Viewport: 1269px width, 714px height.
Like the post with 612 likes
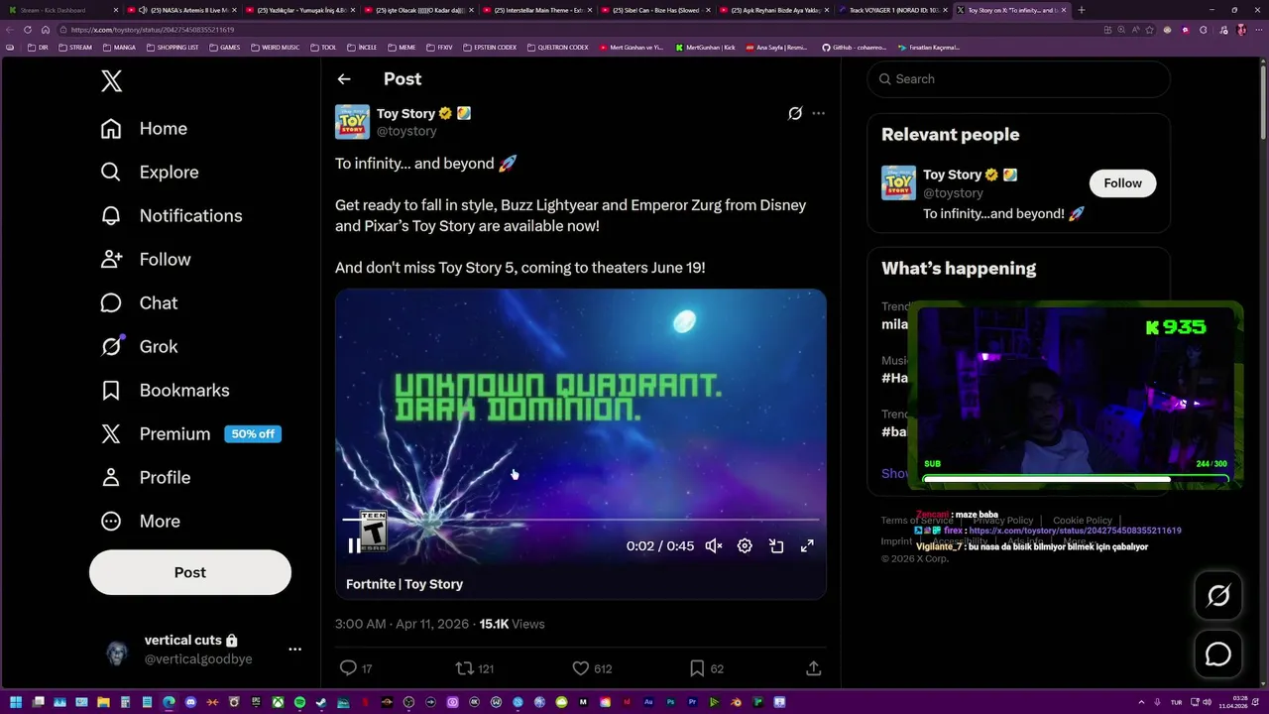coord(581,668)
